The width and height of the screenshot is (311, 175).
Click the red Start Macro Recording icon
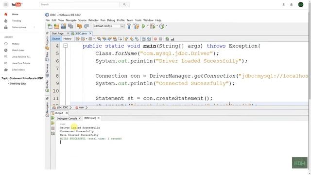155,39
